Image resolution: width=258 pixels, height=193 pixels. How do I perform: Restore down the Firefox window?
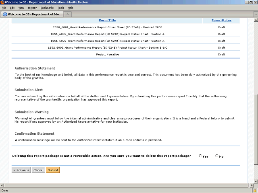[251, 2]
